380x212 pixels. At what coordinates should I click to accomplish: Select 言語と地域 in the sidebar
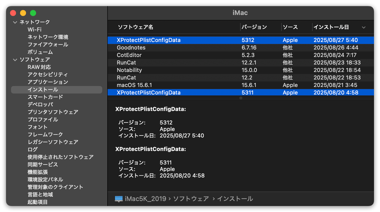coord(40,195)
